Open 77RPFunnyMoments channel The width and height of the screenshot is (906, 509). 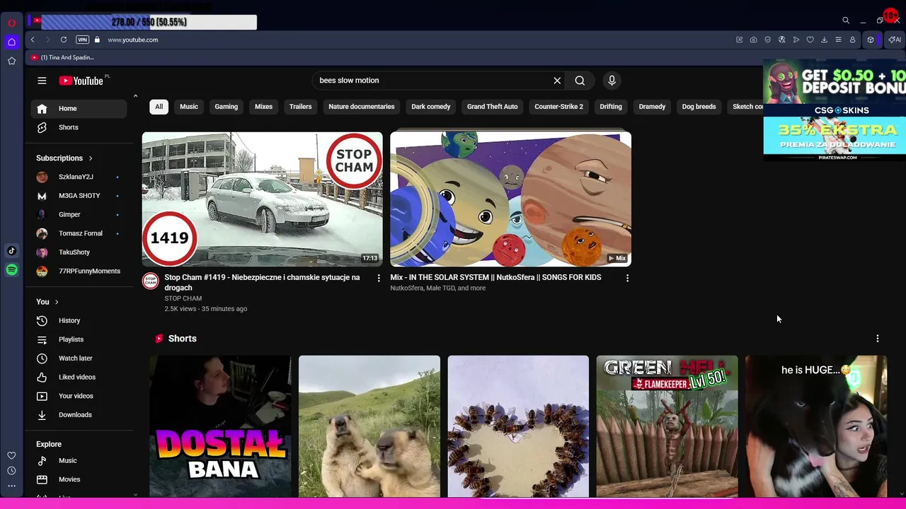pos(79,271)
